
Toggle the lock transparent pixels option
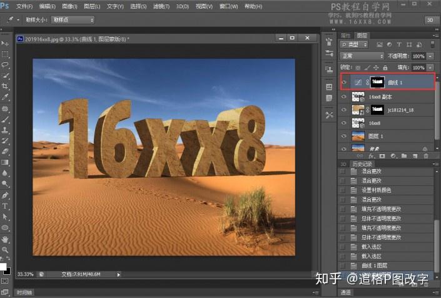[x=358, y=68]
